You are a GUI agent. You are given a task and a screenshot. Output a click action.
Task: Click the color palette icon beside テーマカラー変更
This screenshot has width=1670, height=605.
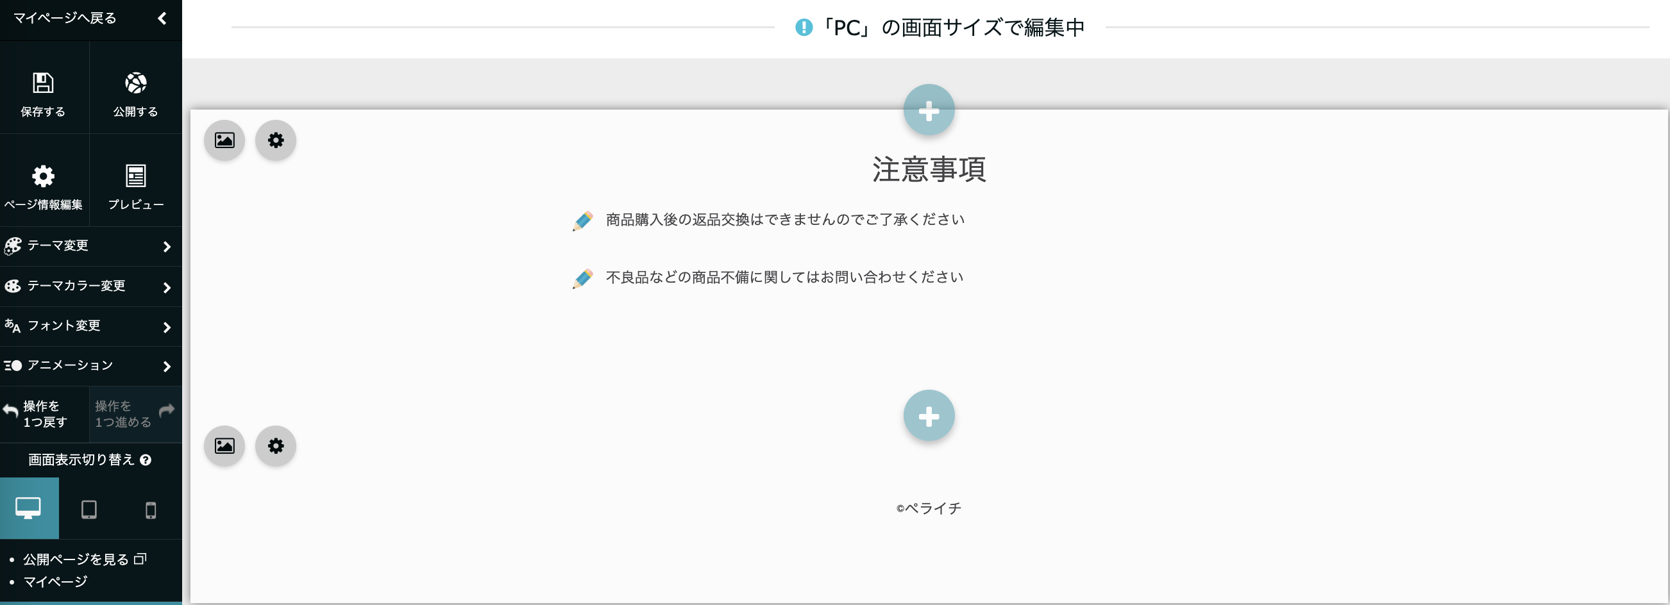click(13, 286)
